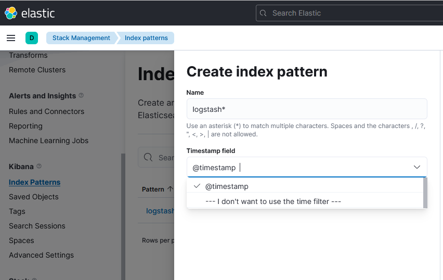The image size is (443, 280).
Task: Toggle the Timestamp field dropdown chevron
Action: pyautogui.click(x=416, y=167)
